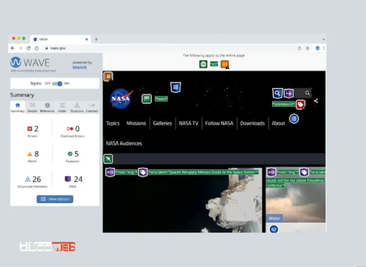Click the NASA meatball logo

(121, 99)
